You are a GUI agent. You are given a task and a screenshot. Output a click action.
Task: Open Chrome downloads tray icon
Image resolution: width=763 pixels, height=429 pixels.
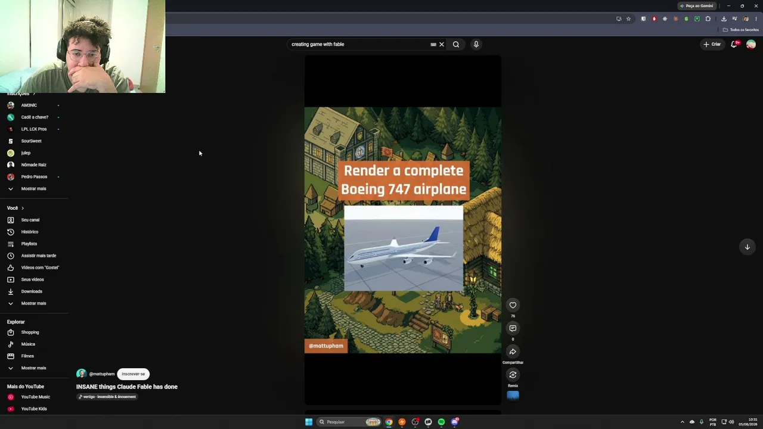pos(724,18)
